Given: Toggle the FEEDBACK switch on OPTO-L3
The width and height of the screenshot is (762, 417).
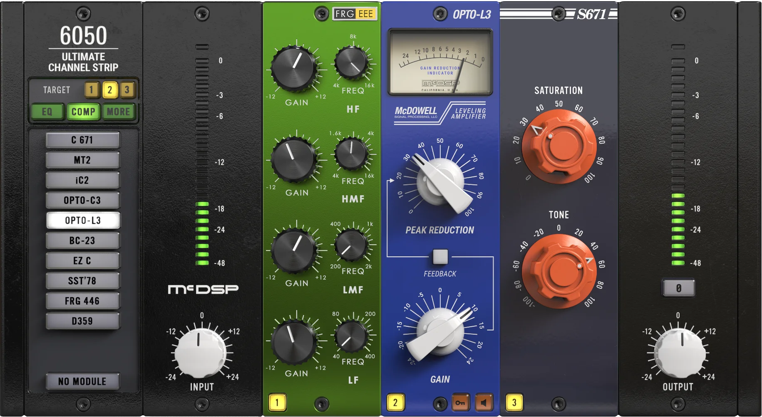Looking at the screenshot, I should pos(440,257).
